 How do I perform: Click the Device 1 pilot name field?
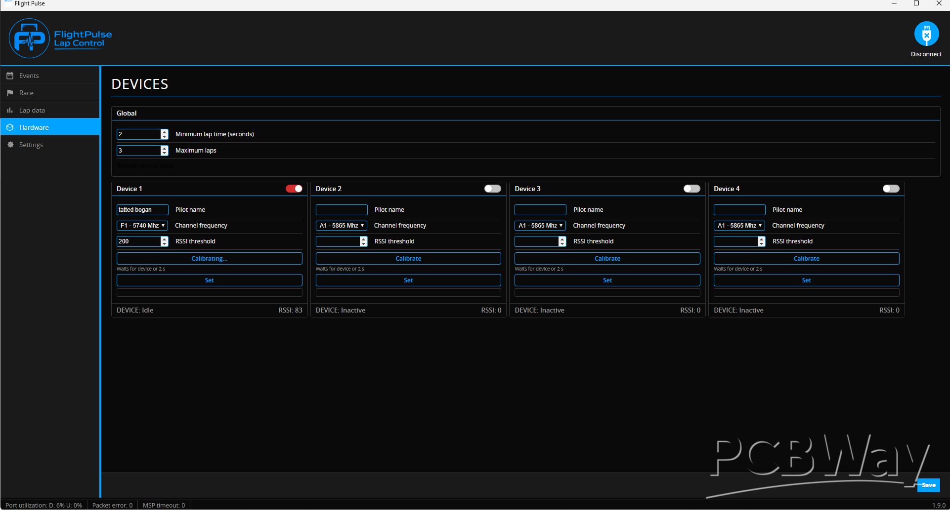(142, 210)
